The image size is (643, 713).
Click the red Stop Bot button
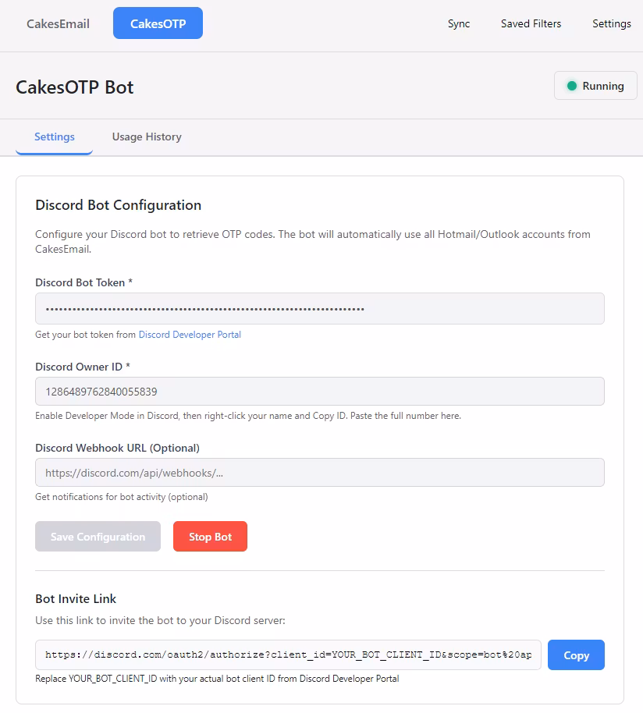210,537
